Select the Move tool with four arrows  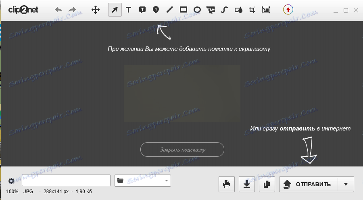click(x=95, y=10)
